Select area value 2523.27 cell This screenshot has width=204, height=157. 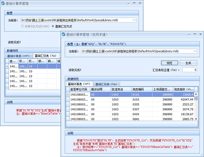click(x=184, y=104)
